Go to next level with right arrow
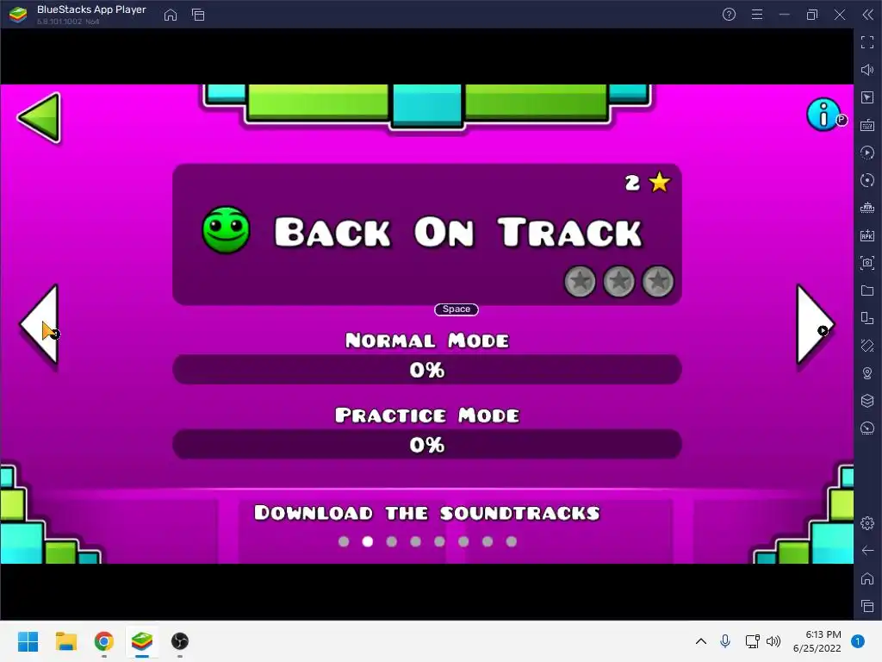 [x=815, y=324]
